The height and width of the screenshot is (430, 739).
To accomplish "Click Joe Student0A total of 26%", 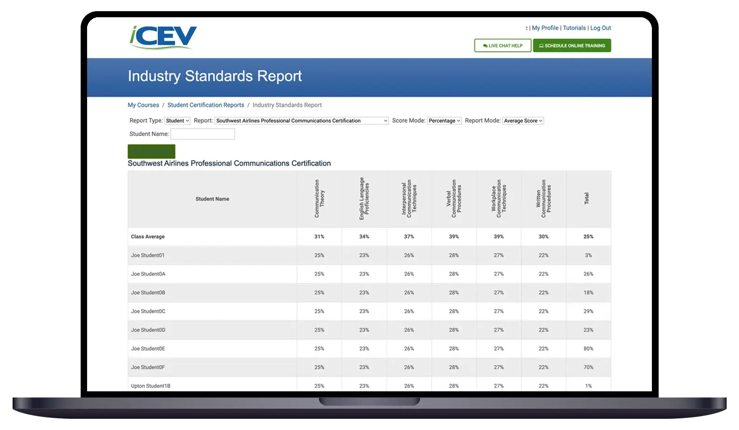I will pyautogui.click(x=589, y=274).
